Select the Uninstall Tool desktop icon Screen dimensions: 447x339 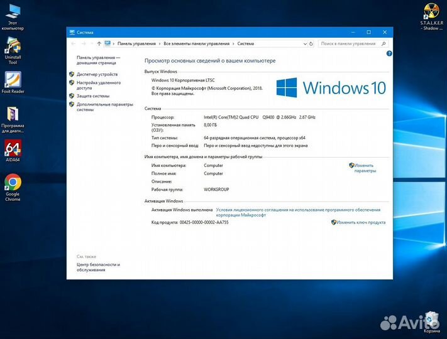pyautogui.click(x=13, y=50)
